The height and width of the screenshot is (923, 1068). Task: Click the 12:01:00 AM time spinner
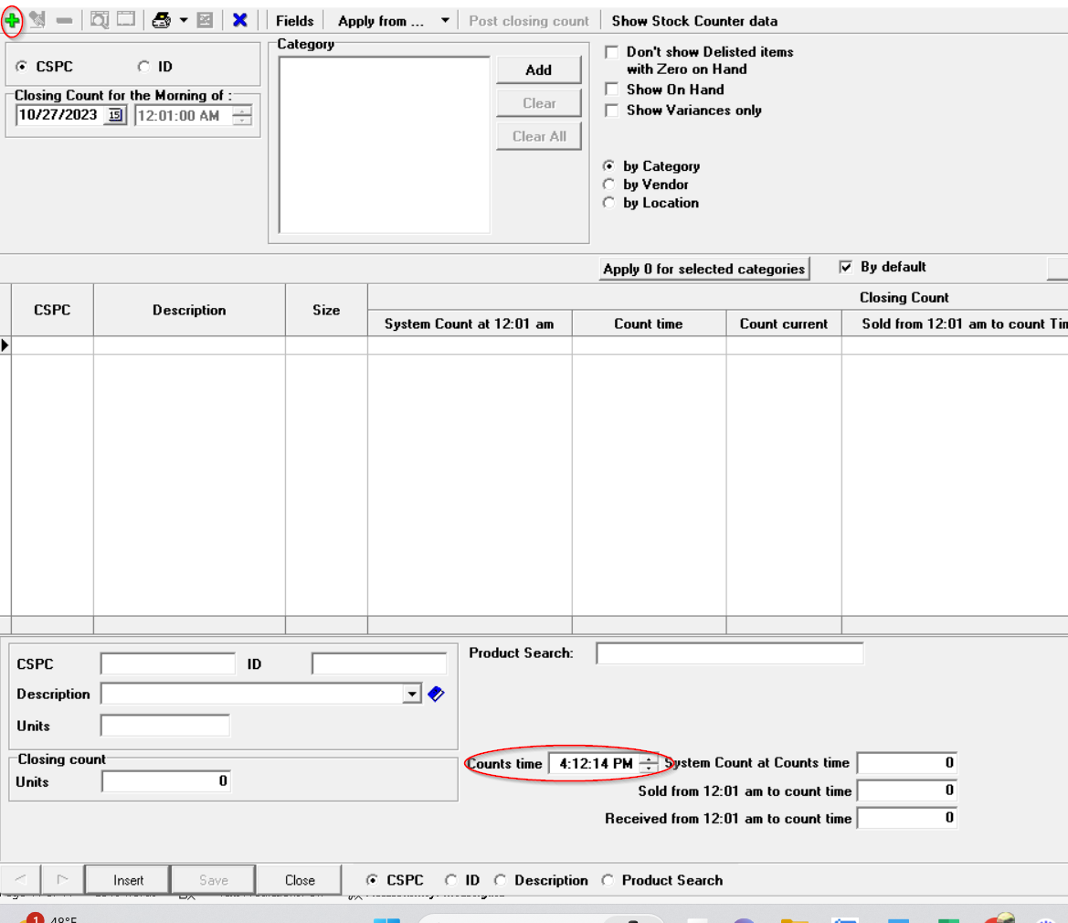(242, 116)
